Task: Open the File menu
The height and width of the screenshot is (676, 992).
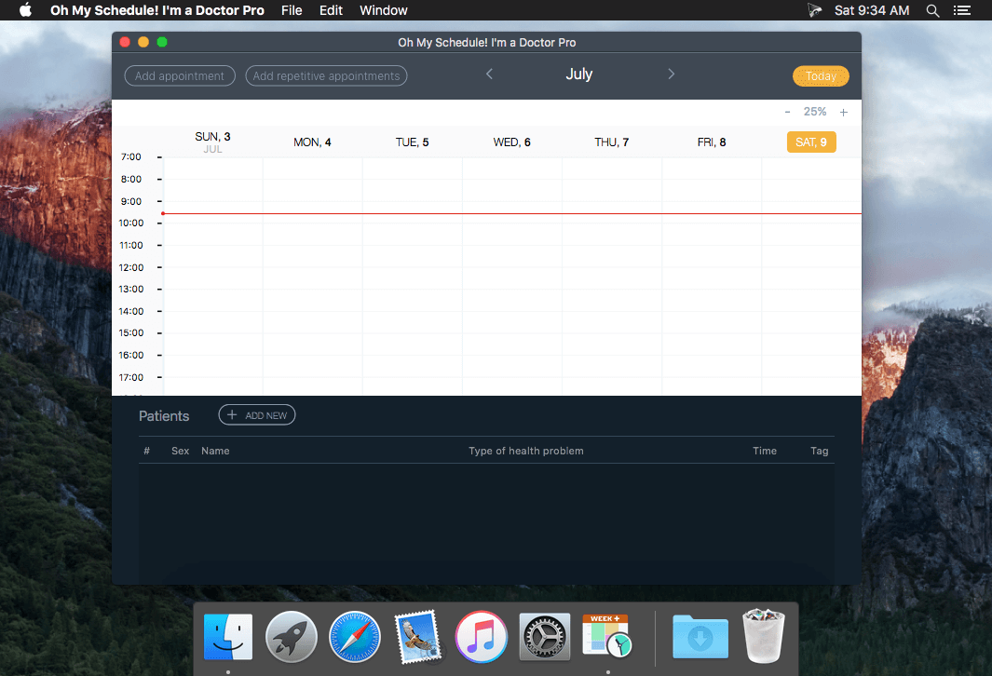Action: [292, 10]
